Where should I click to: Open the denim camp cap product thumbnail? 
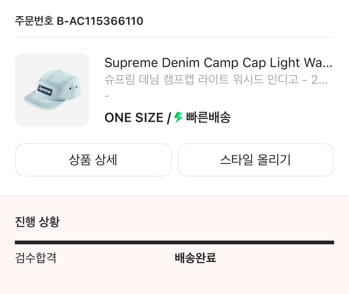tap(52, 90)
